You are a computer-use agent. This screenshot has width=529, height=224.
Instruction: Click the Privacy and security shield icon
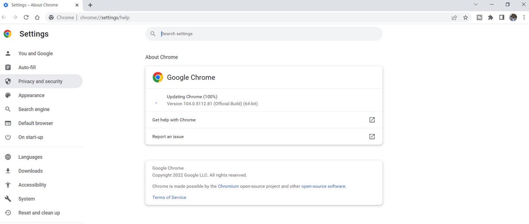7,81
